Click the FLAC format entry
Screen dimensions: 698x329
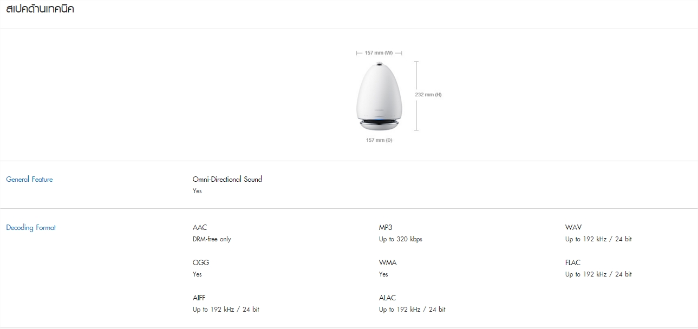pos(573,262)
